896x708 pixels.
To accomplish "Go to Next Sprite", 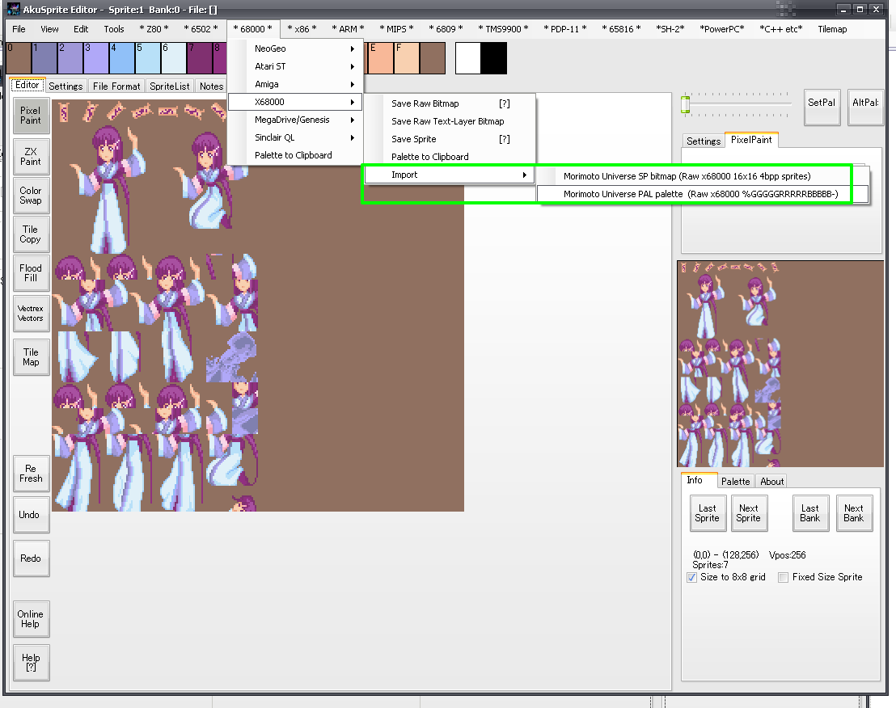I will pos(749,513).
